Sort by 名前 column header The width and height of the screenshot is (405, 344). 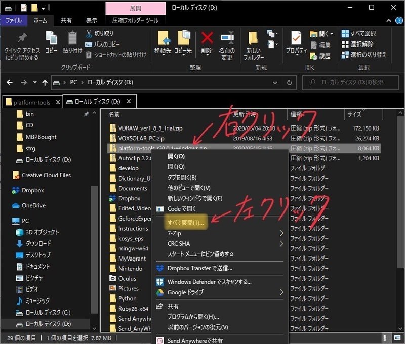coord(114,114)
